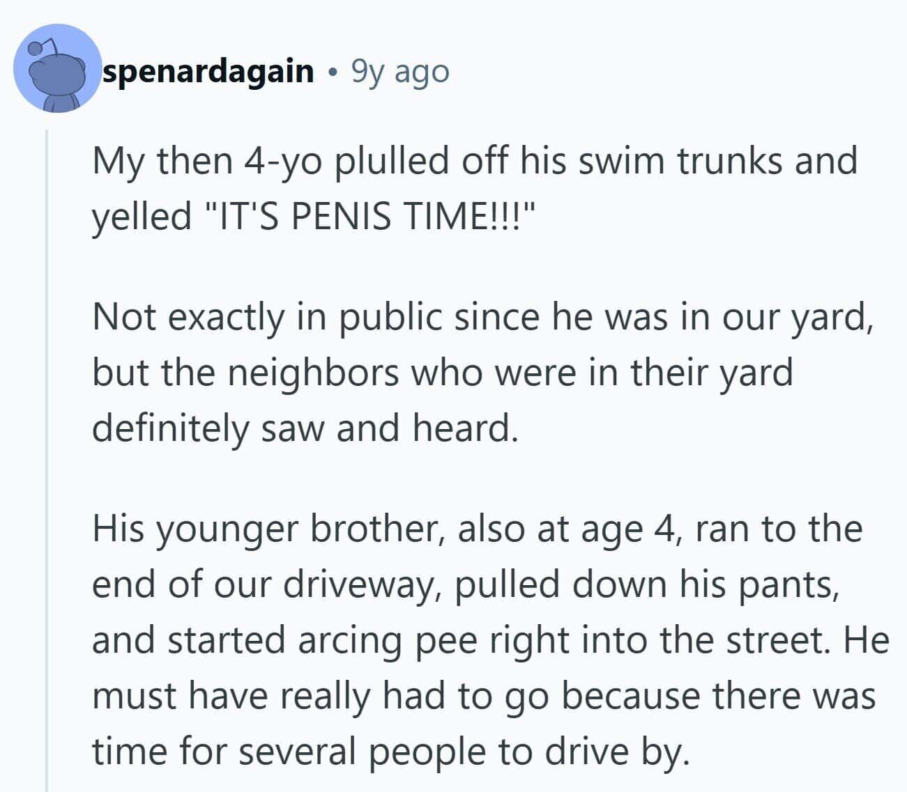
Task: Click the "9y ago" comment timestamp
Action: [x=400, y=71]
